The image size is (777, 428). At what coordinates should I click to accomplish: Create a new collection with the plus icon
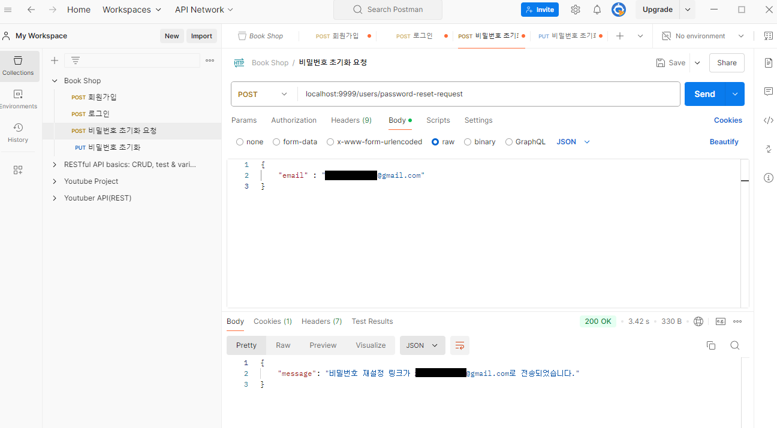(x=55, y=60)
